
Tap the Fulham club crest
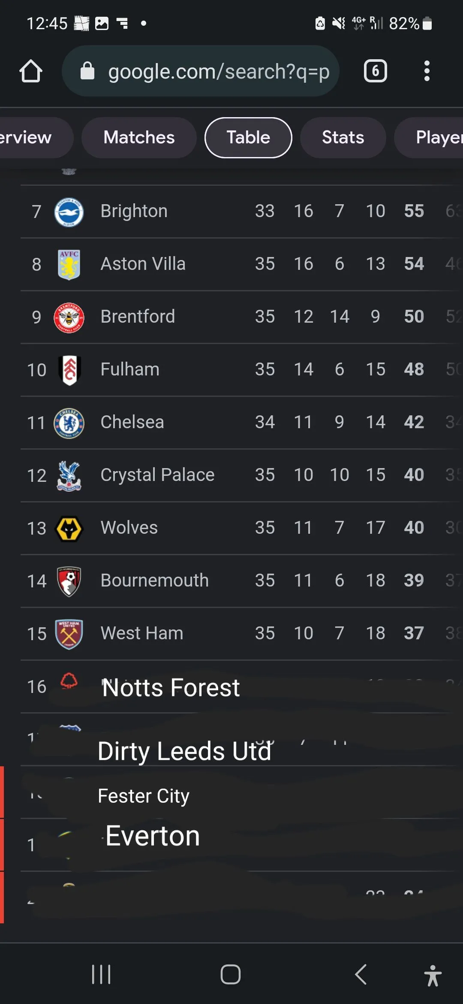pos(69,370)
